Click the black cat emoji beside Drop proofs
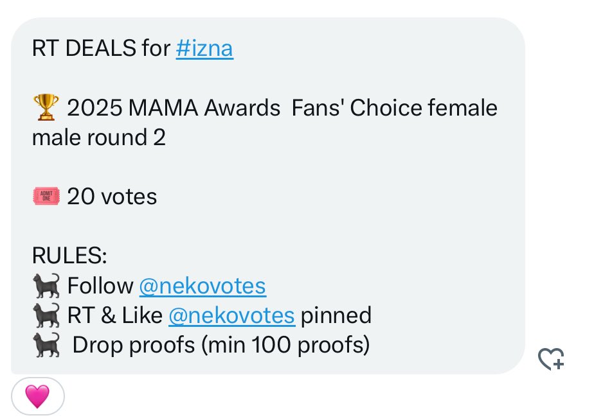The height and width of the screenshot is (420, 594). (x=45, y=345)
